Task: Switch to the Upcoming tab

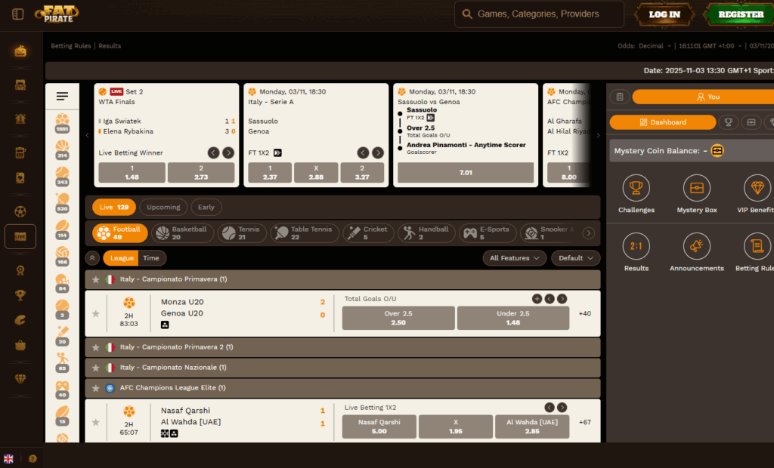Action: 163,207
